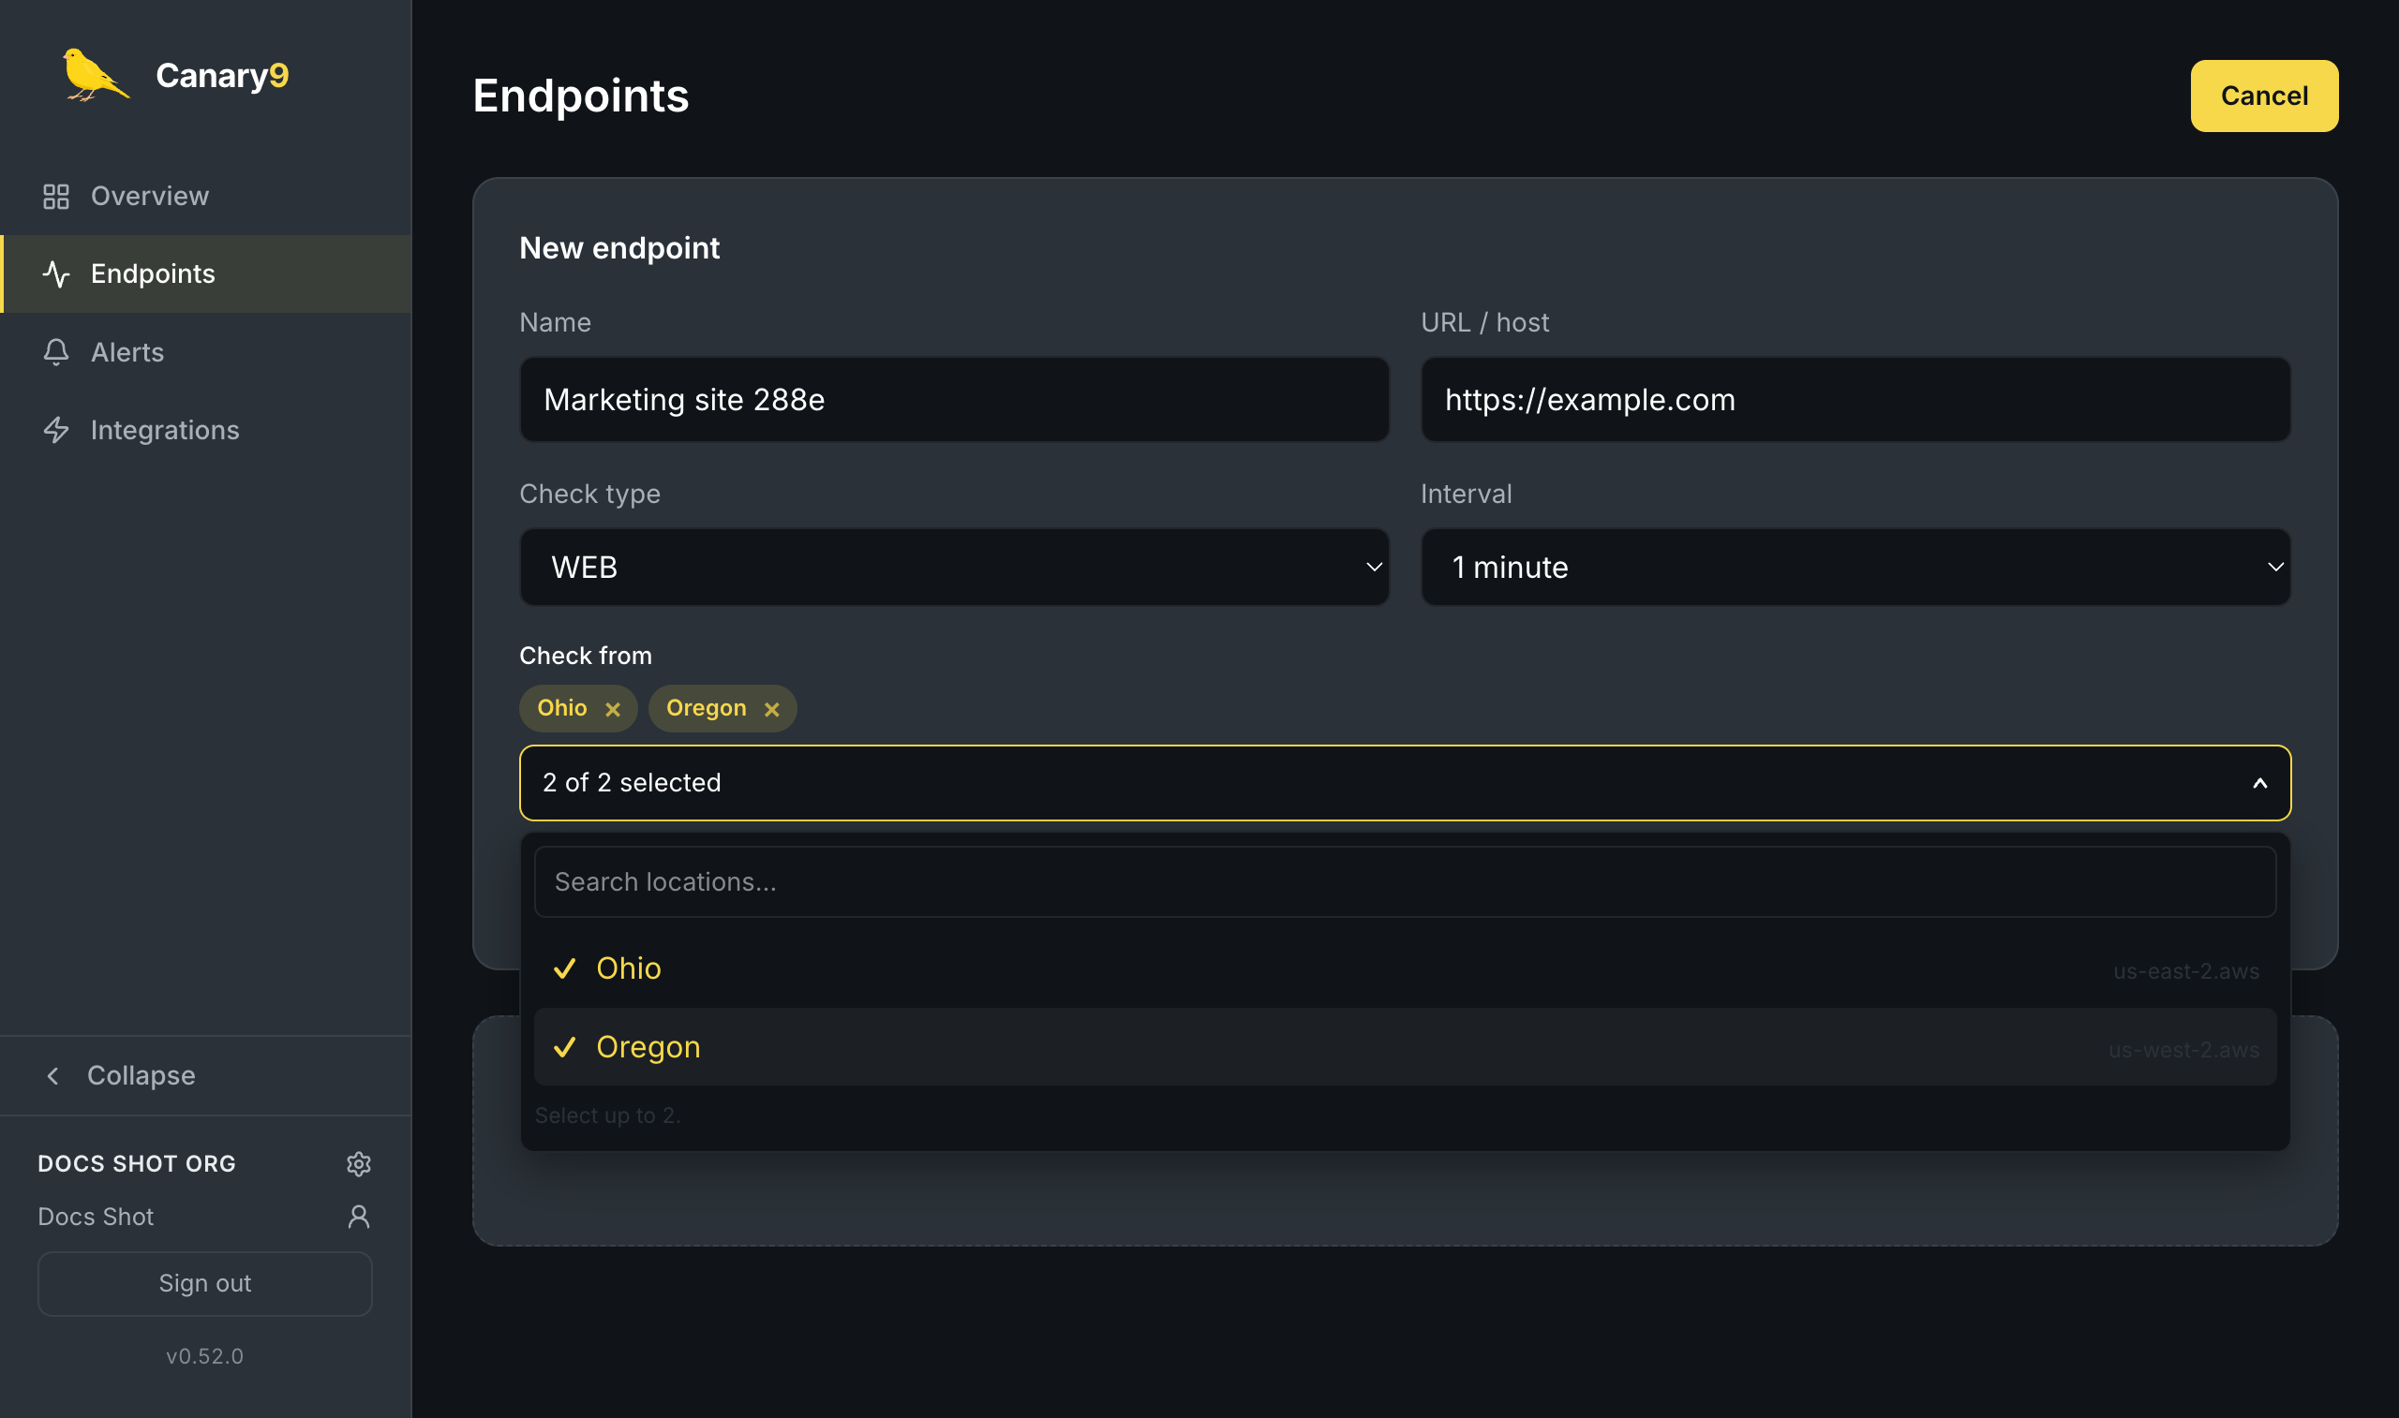Remove the Oregon location chip
The height and width of the screenshot is (1418, 2399).
pos(771,709)
